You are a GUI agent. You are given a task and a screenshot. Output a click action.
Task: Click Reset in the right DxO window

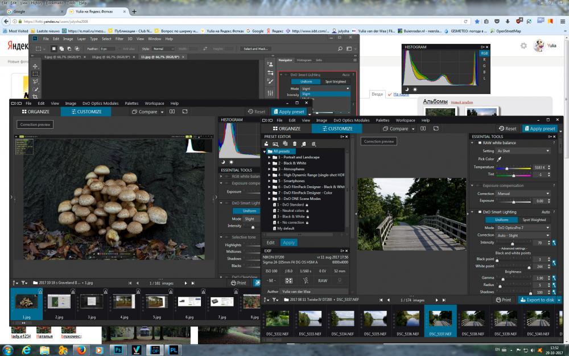tap(508, 129)
